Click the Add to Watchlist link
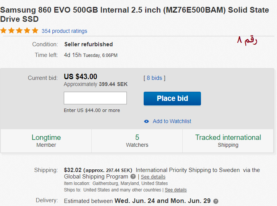The image size is (277, 206). pos(172,121)
